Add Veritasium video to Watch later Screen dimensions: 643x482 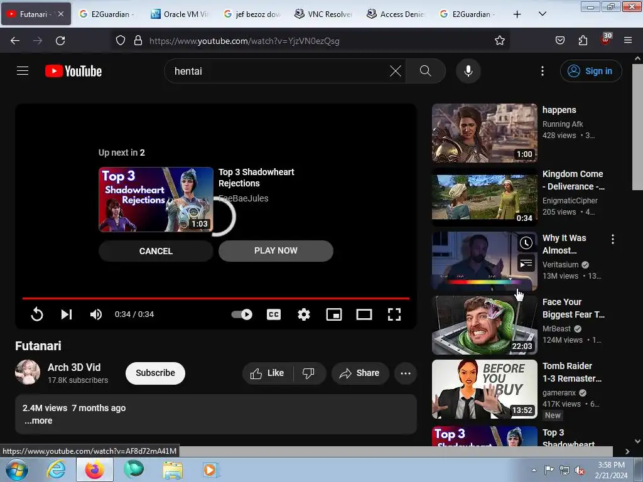526,243
